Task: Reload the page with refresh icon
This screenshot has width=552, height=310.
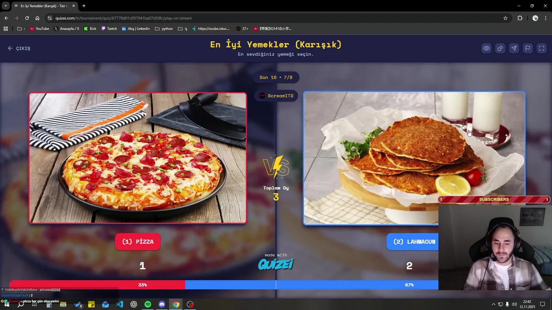Action: [x=27, y=18]
